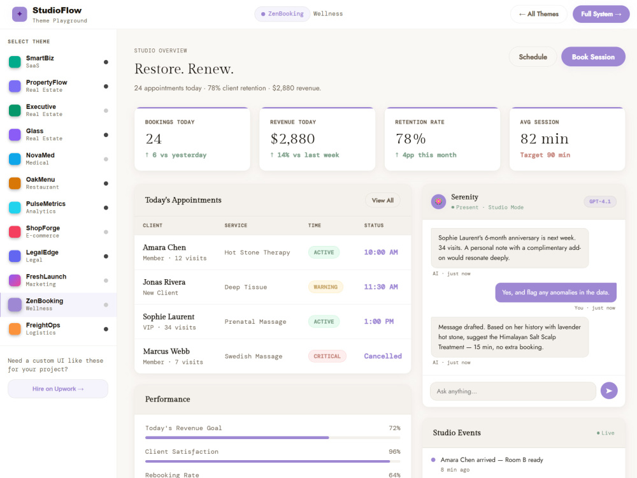This screenshot has width=637, height=478.
Task: Click the NovaMed blue theme icon
Action: [15, 159]
